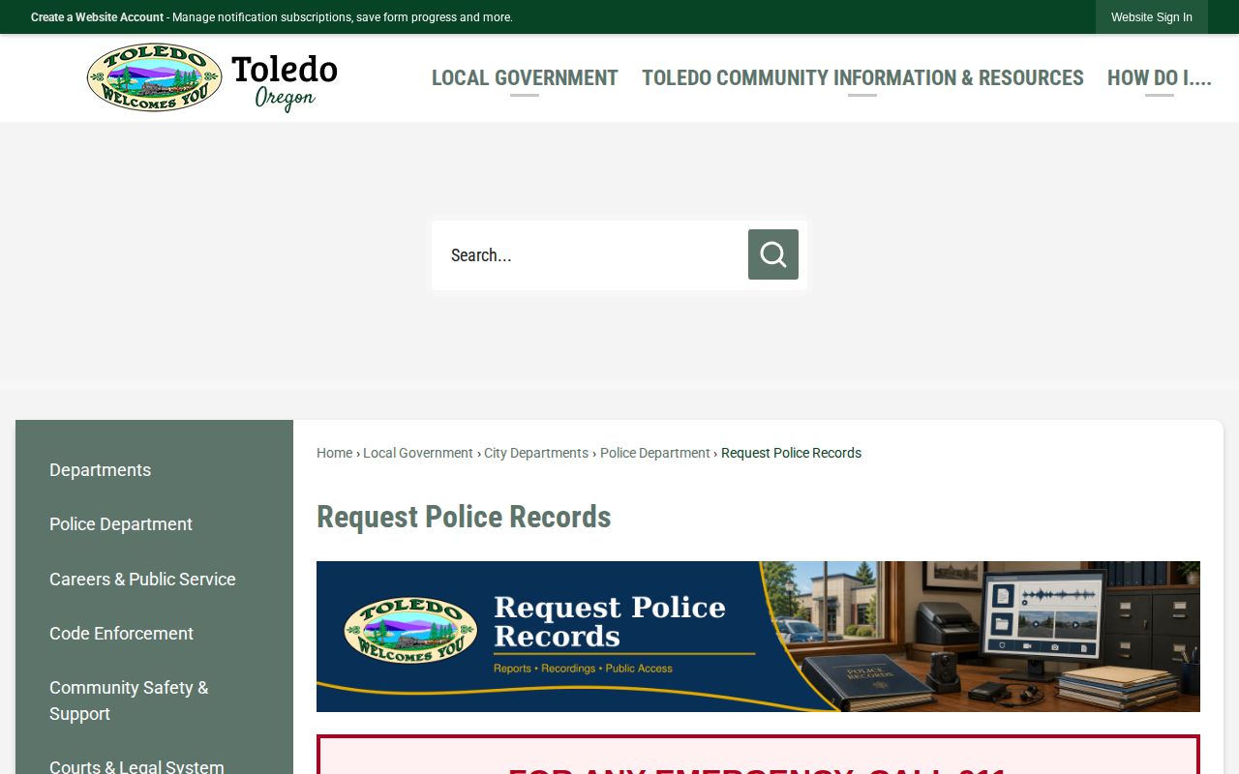The width and height of the screenshot is (1239, 774).
Task: Open Toledo Community Information & Resources menu
Action: click(x=862, y=78)
